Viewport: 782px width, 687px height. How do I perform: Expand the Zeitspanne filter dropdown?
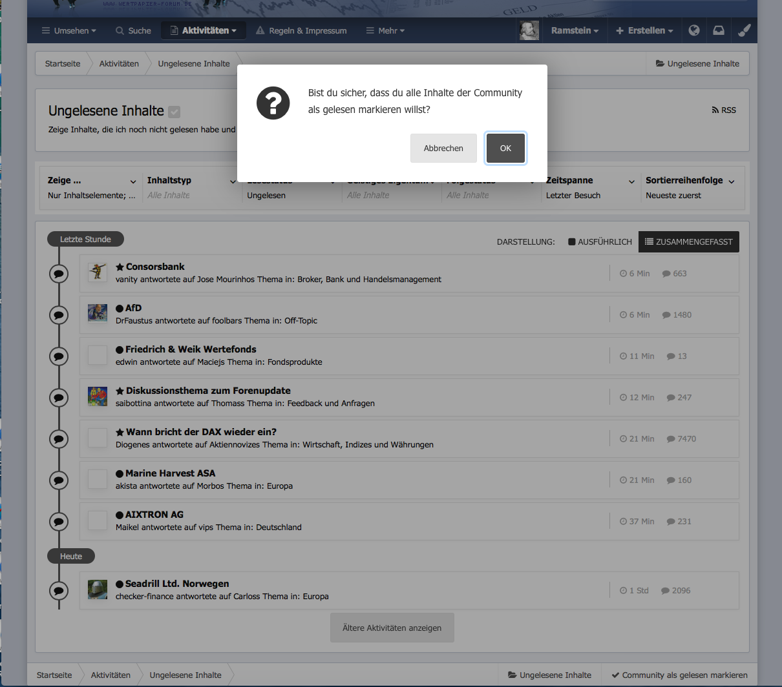click(x=591, y=187)
